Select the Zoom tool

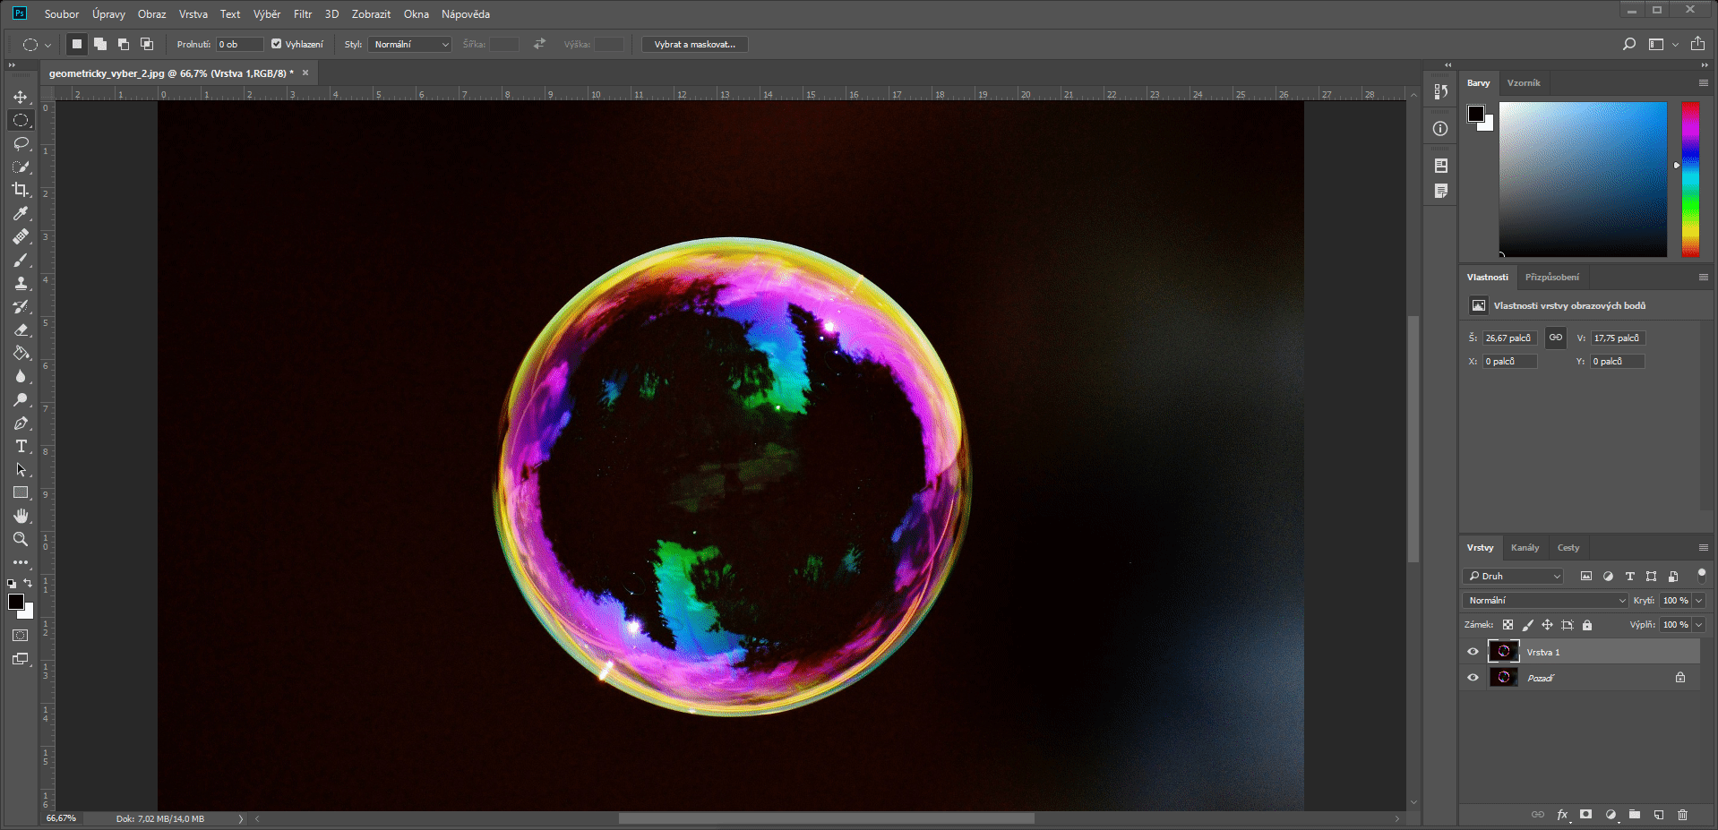(x=21, y=539)
